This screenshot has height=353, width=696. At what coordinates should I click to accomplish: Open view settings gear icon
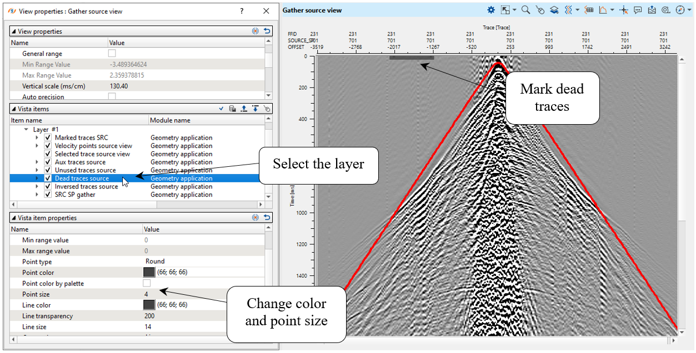[491, 10]
